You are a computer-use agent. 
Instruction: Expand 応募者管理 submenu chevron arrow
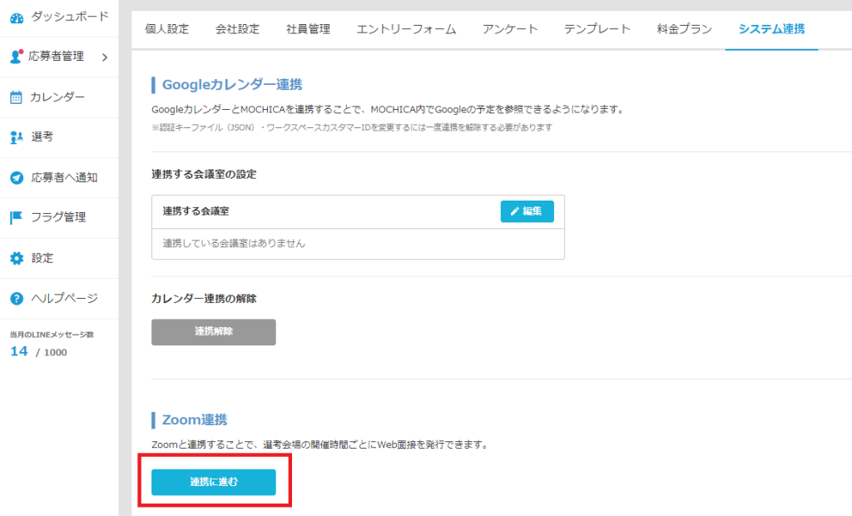[105, 57]
